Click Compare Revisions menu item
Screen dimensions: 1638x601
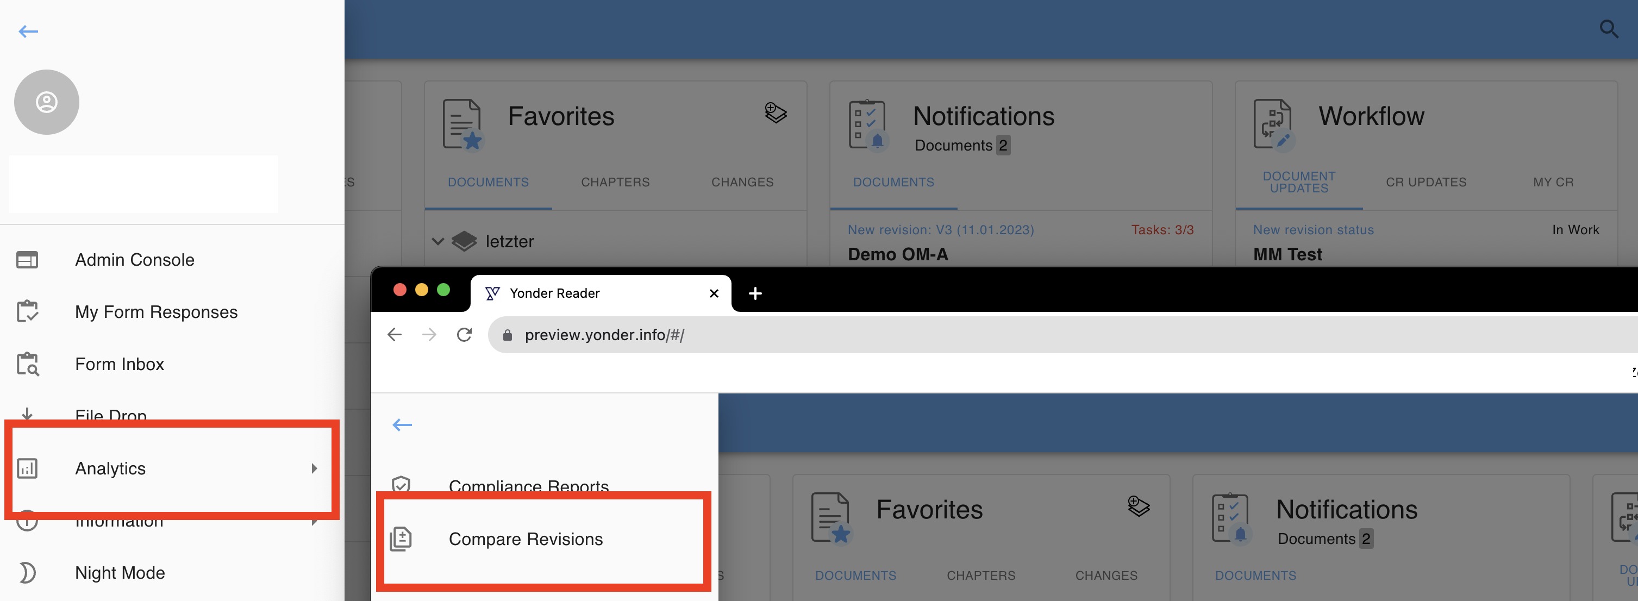525,539
